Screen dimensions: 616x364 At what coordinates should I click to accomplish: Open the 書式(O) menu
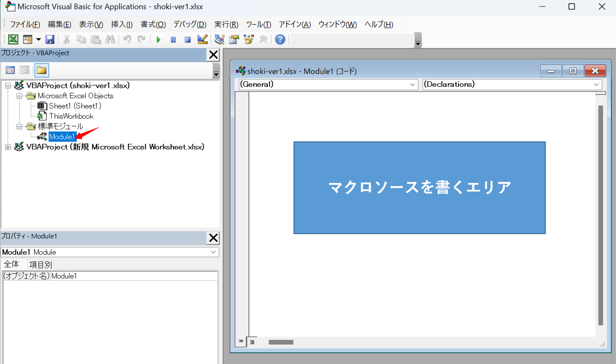click(153, 25)
